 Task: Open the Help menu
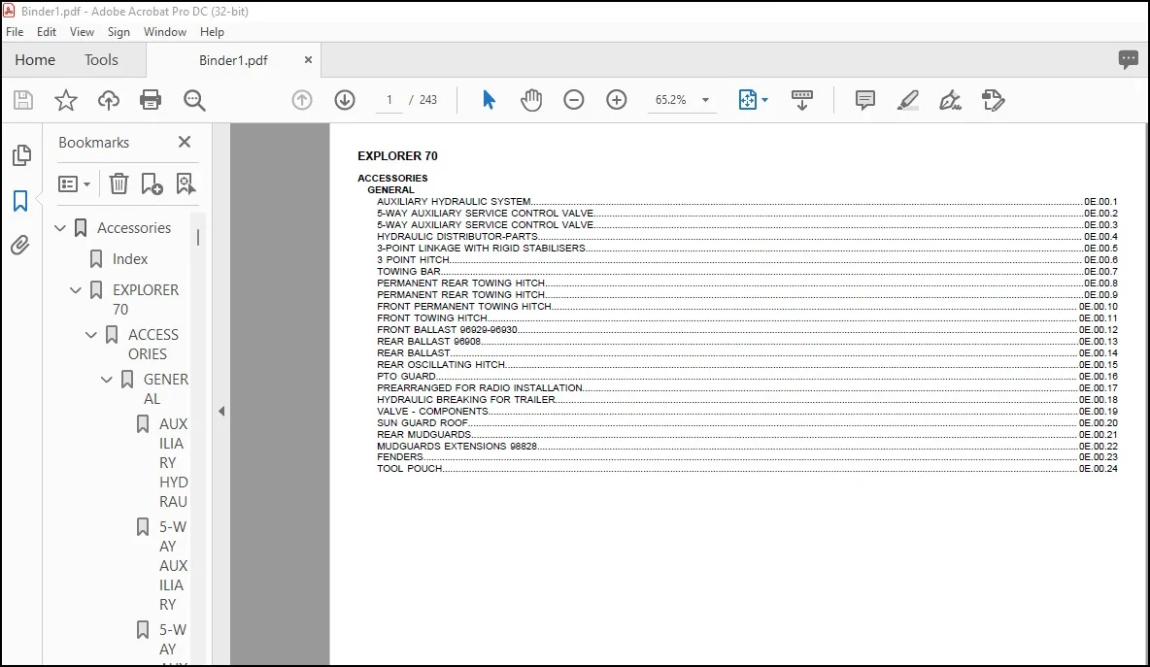[212, 31]
